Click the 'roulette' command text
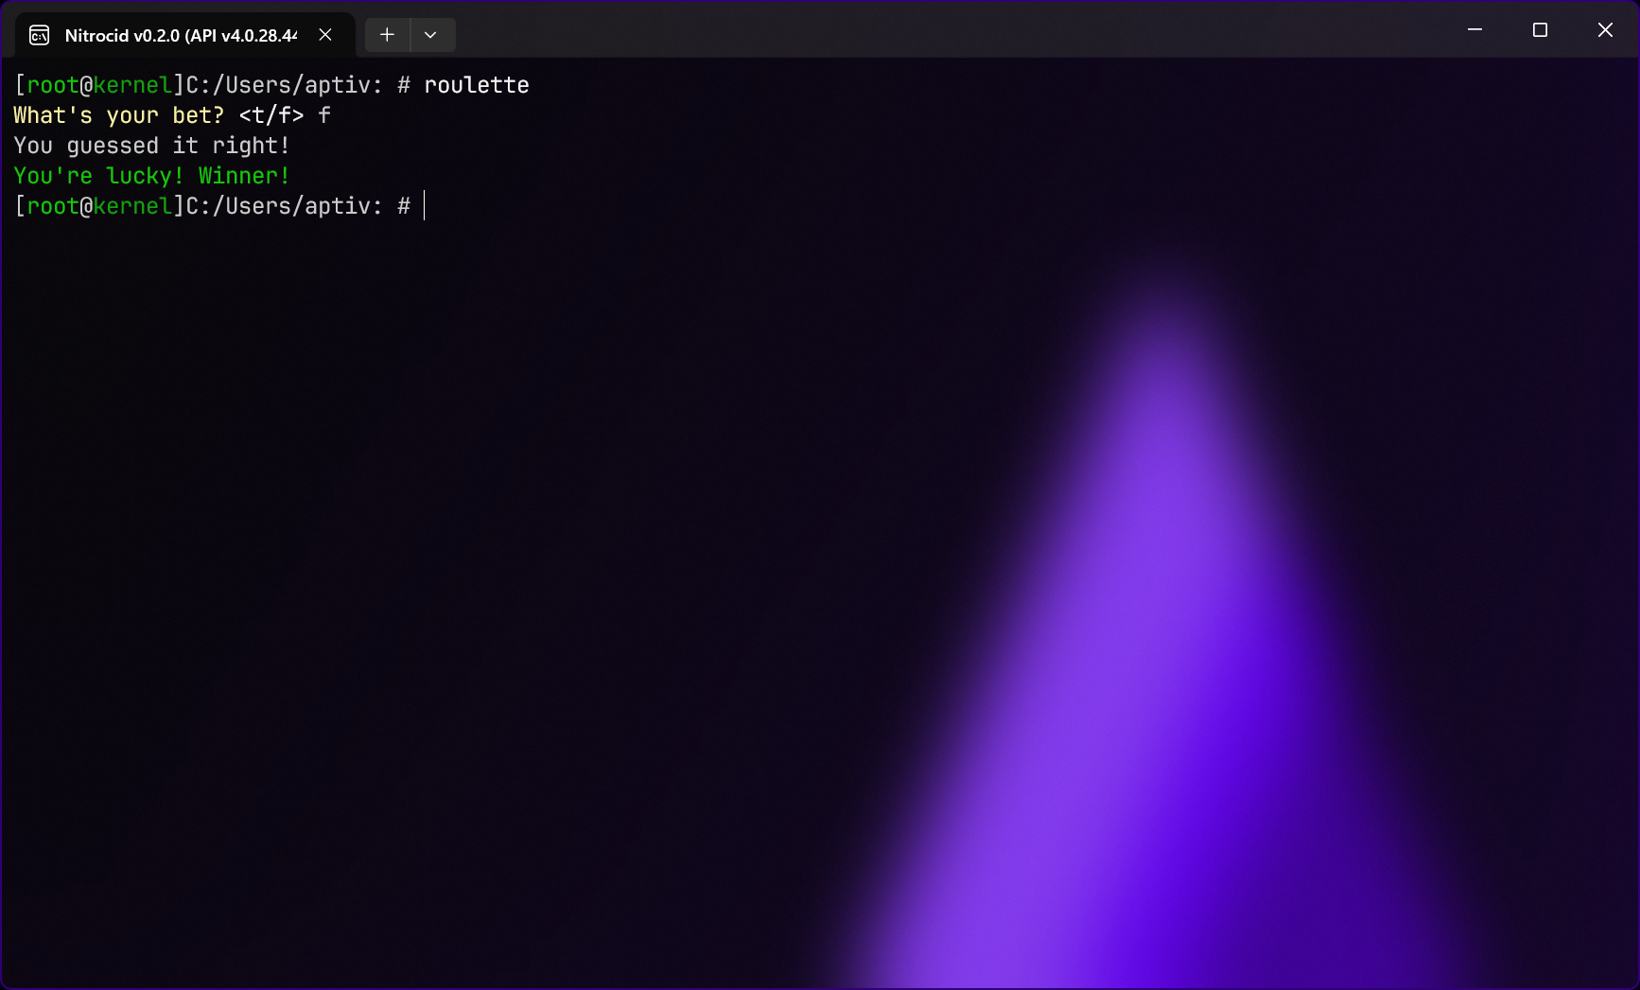The image size is (1640, 990). tap(477, 85)
